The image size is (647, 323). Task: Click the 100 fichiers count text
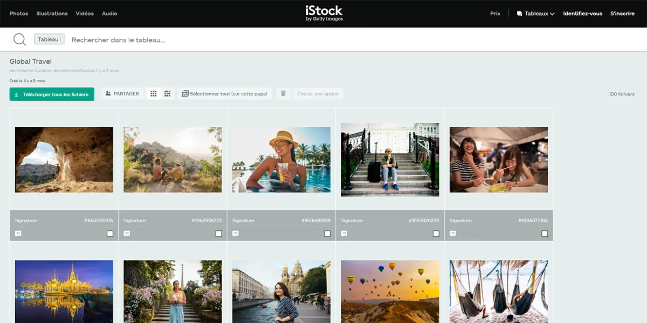622,94
